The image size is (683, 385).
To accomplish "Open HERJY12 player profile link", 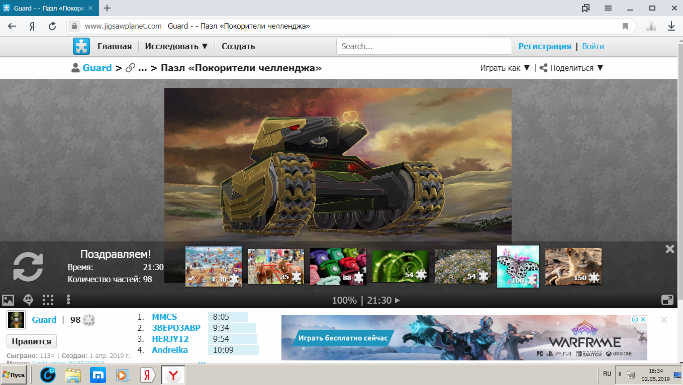I will pos(170,339).
